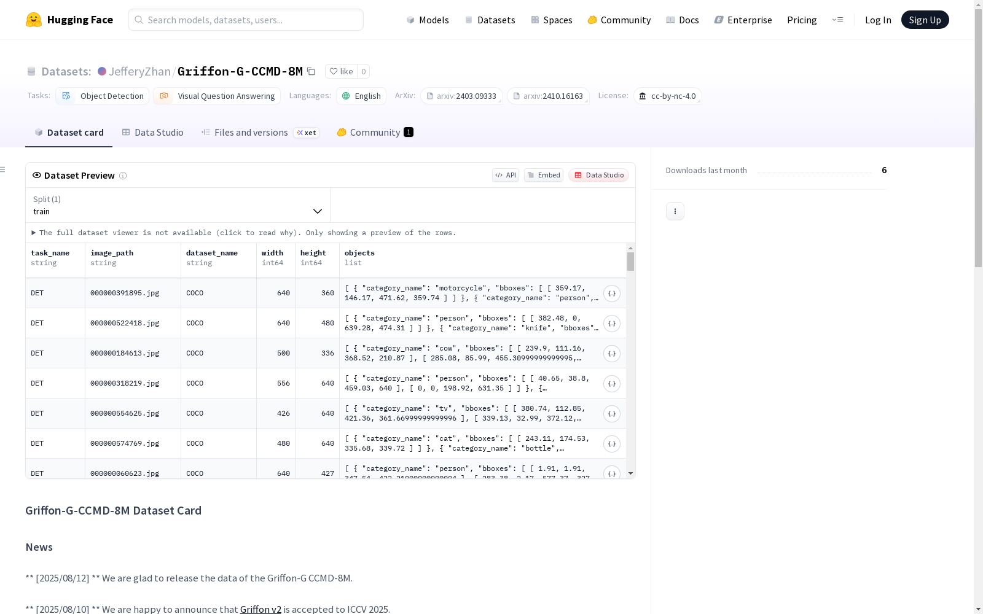This screenshot has width=983, height=614.
Task: Click the table scroll-up arrow
Action: tap(630, 248)
